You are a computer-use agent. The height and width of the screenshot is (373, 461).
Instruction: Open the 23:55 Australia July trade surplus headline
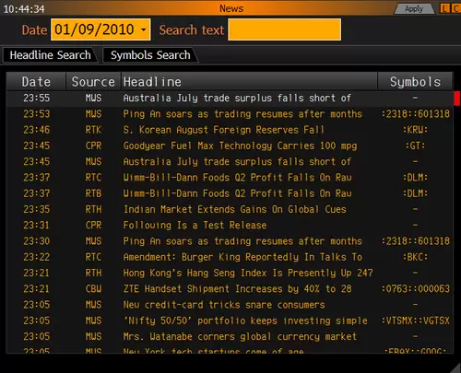tap(237, 99)
